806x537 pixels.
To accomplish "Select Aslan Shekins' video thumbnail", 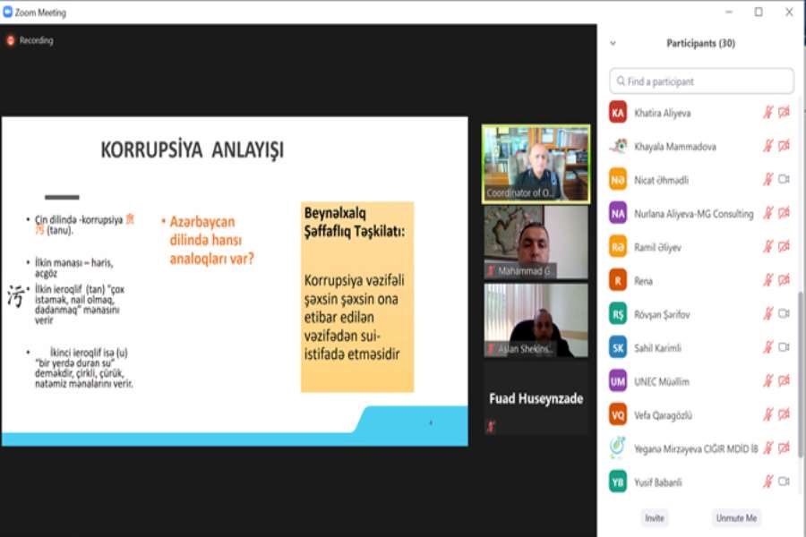I will [x=536, y=320].
